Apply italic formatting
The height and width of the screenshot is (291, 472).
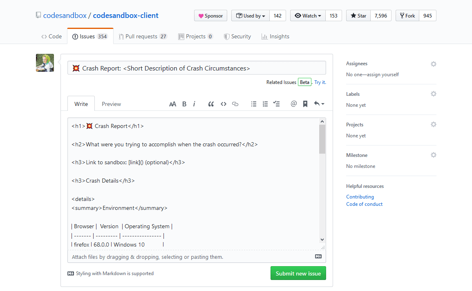coord(194,104)
